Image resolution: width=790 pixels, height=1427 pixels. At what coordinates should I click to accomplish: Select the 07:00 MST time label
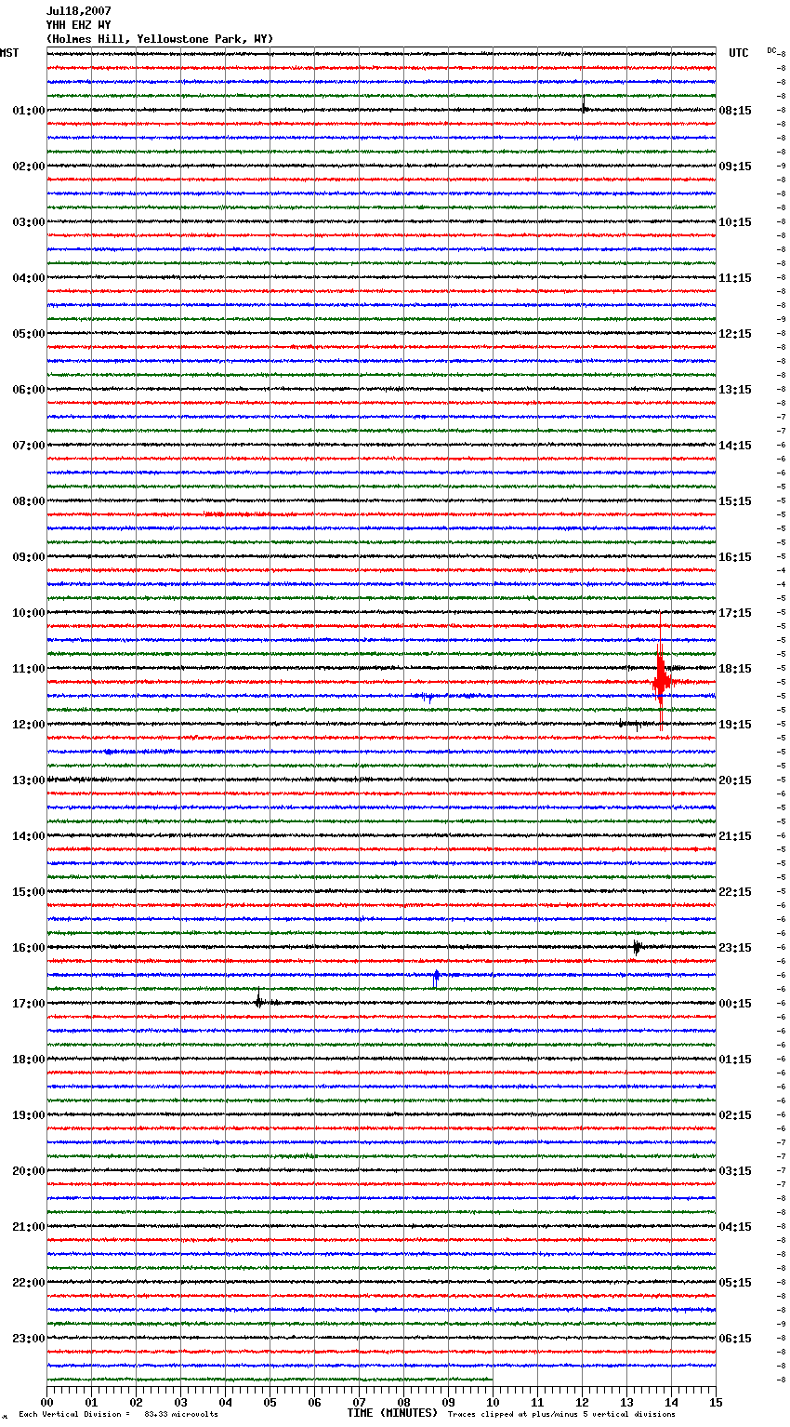(x=28, y=446)
